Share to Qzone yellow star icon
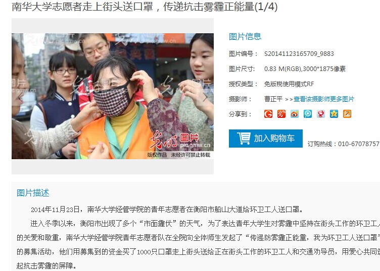Screen dimensions: 380x271 tap(334, 114)
